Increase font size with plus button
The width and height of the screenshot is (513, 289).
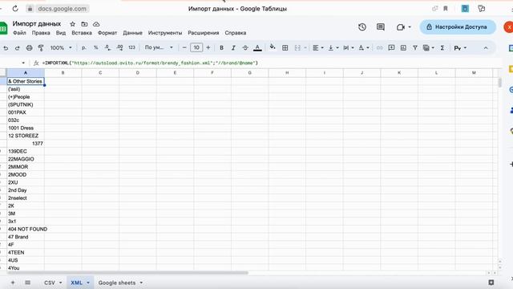208,48
